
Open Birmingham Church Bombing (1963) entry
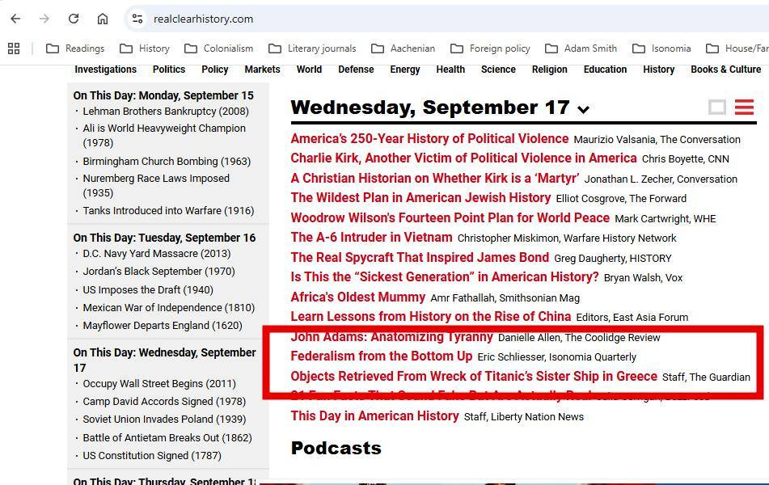167,162
